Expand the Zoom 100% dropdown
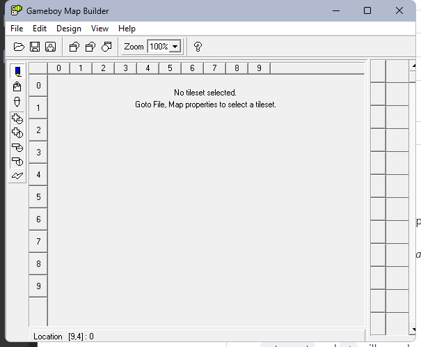Screen dimensions: 421x347 click(175, 47)
